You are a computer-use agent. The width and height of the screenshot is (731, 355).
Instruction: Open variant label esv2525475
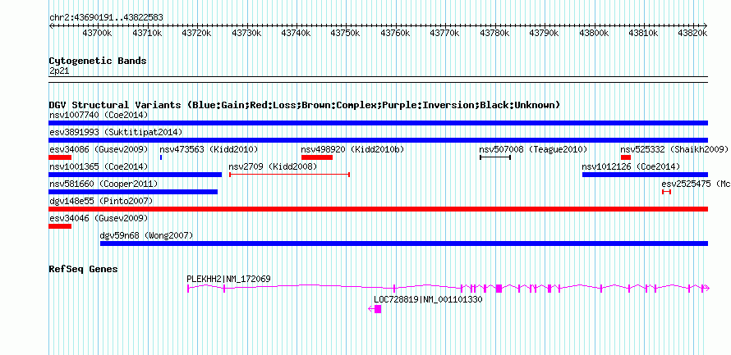696,184
